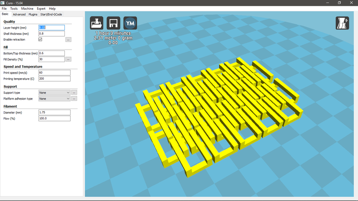Open the View mode icon
The image size is (358, 201).
click(342, 23)
